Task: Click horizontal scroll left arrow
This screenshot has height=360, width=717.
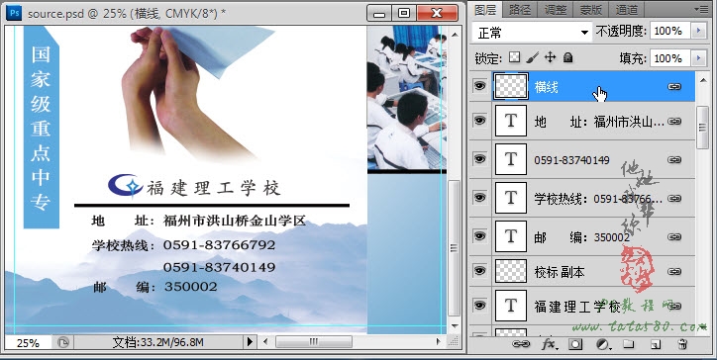Action: pos(265,341)
